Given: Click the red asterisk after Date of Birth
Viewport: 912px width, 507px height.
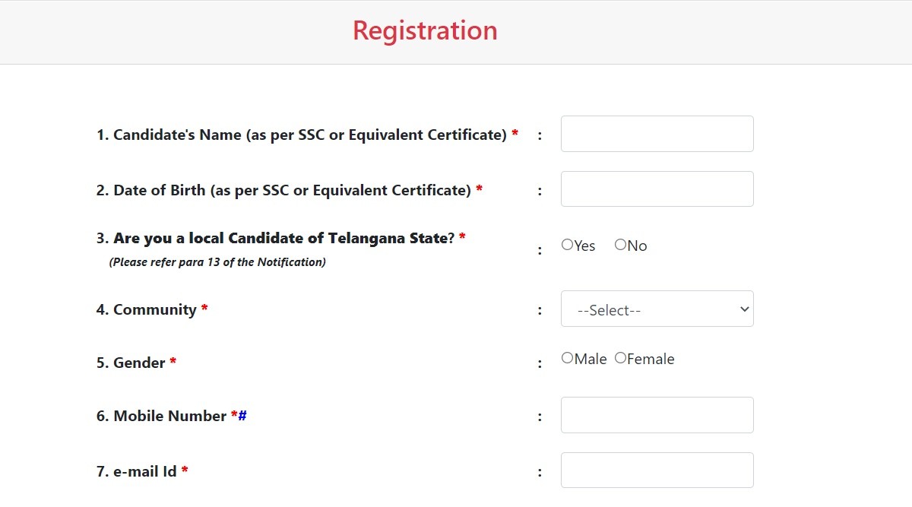Looking at the screenshot, I should tap(479, 191).
